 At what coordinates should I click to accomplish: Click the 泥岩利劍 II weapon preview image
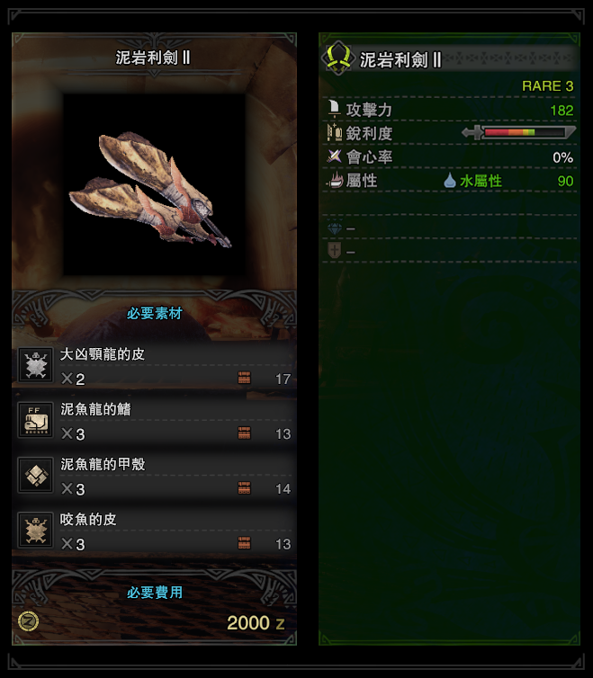coord(154,185)
